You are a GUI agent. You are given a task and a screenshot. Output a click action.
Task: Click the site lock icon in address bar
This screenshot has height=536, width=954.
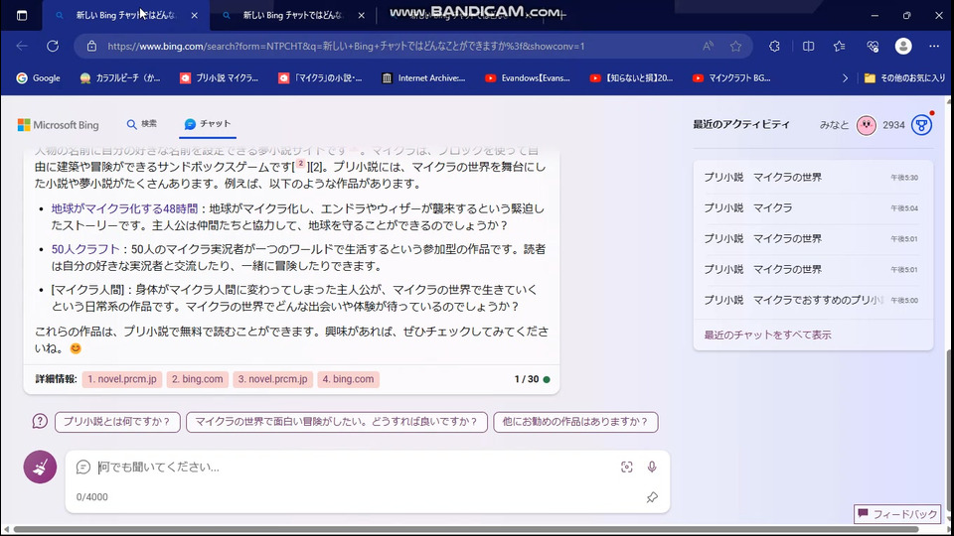(91, 47)
